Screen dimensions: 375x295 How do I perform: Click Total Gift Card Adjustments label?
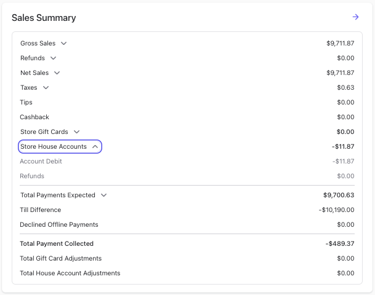61,259
